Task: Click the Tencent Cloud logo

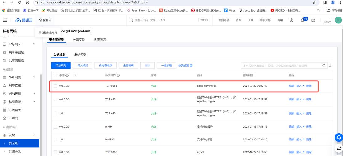Action: click(x=24, y=20)
